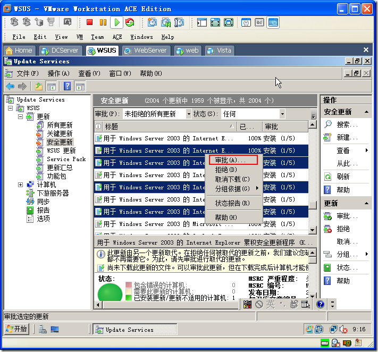
Task: Select the 用于 Windows Server 2003 的 Microsoft update row
Action: (201, 224)
